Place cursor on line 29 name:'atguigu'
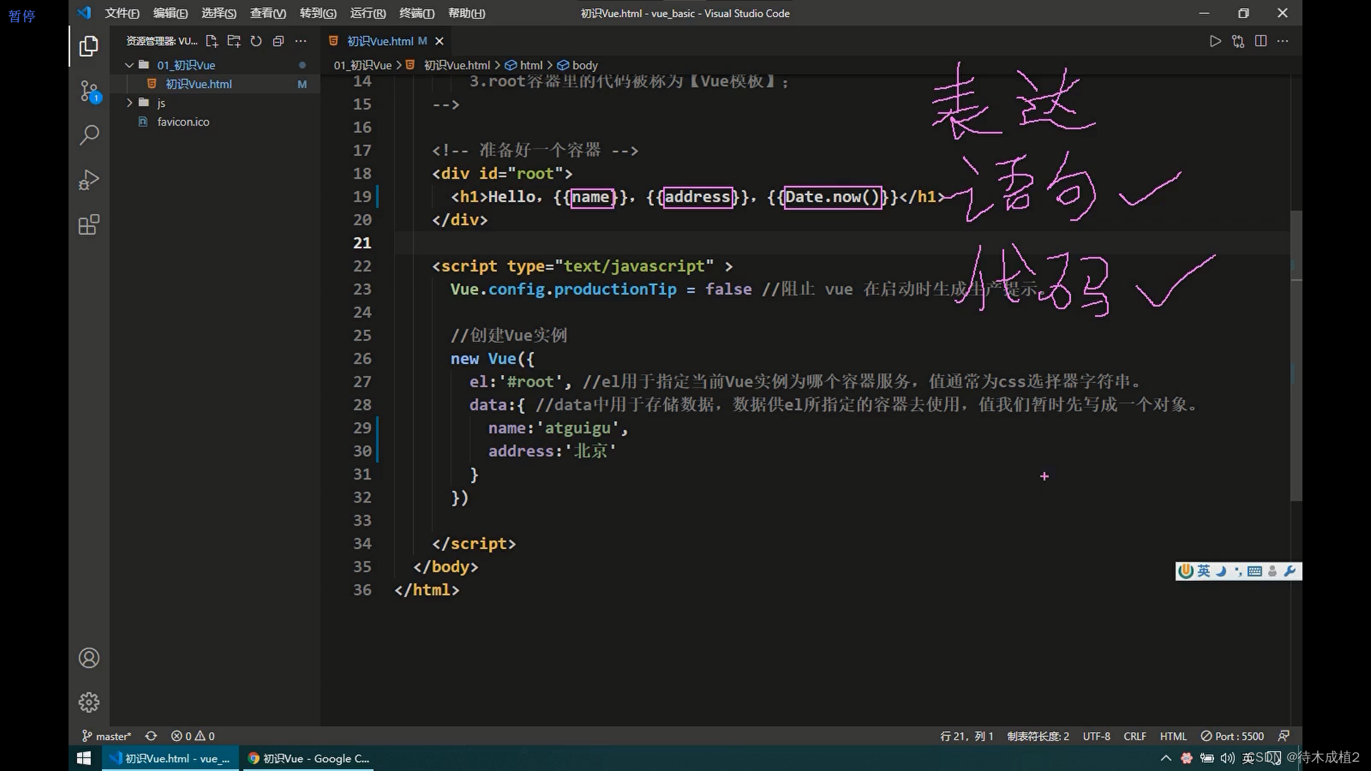The height and width of the screenshot is (771, 1371). tap(558, 428)
